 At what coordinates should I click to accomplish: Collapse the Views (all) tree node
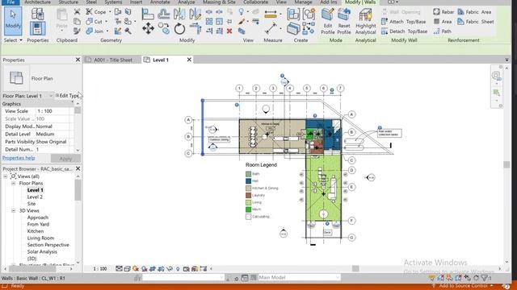6,176
